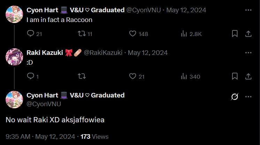260x145 pixels.
Task: Retweet the 'I am in fact a Raccoon' post
Action: tap(81, 34)
